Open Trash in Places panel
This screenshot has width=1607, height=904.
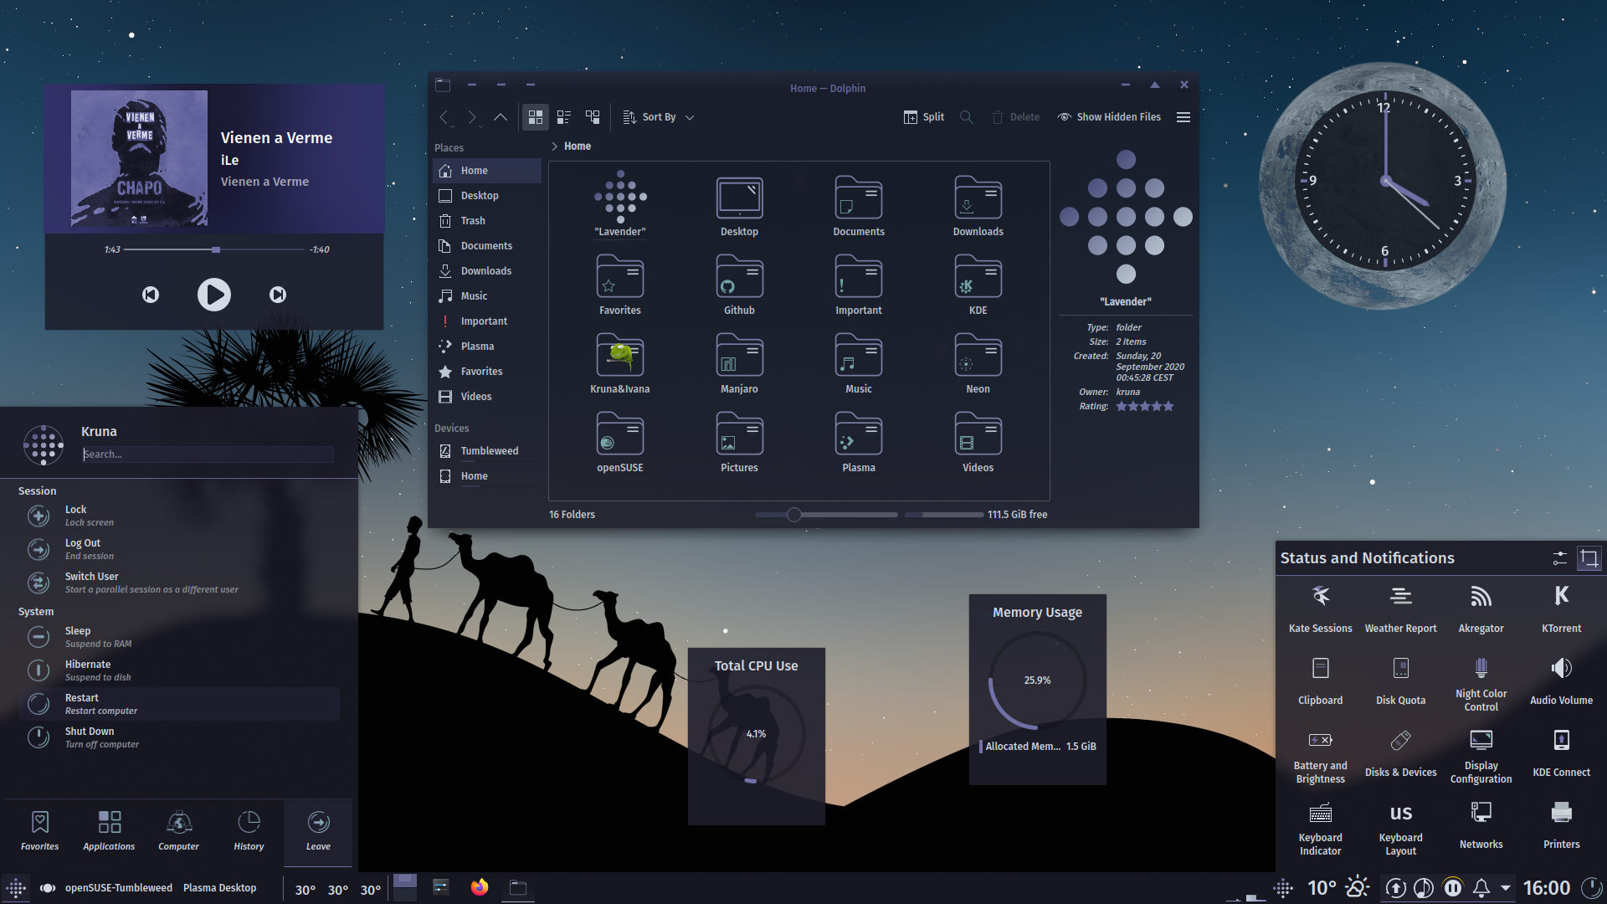(487, 221)
